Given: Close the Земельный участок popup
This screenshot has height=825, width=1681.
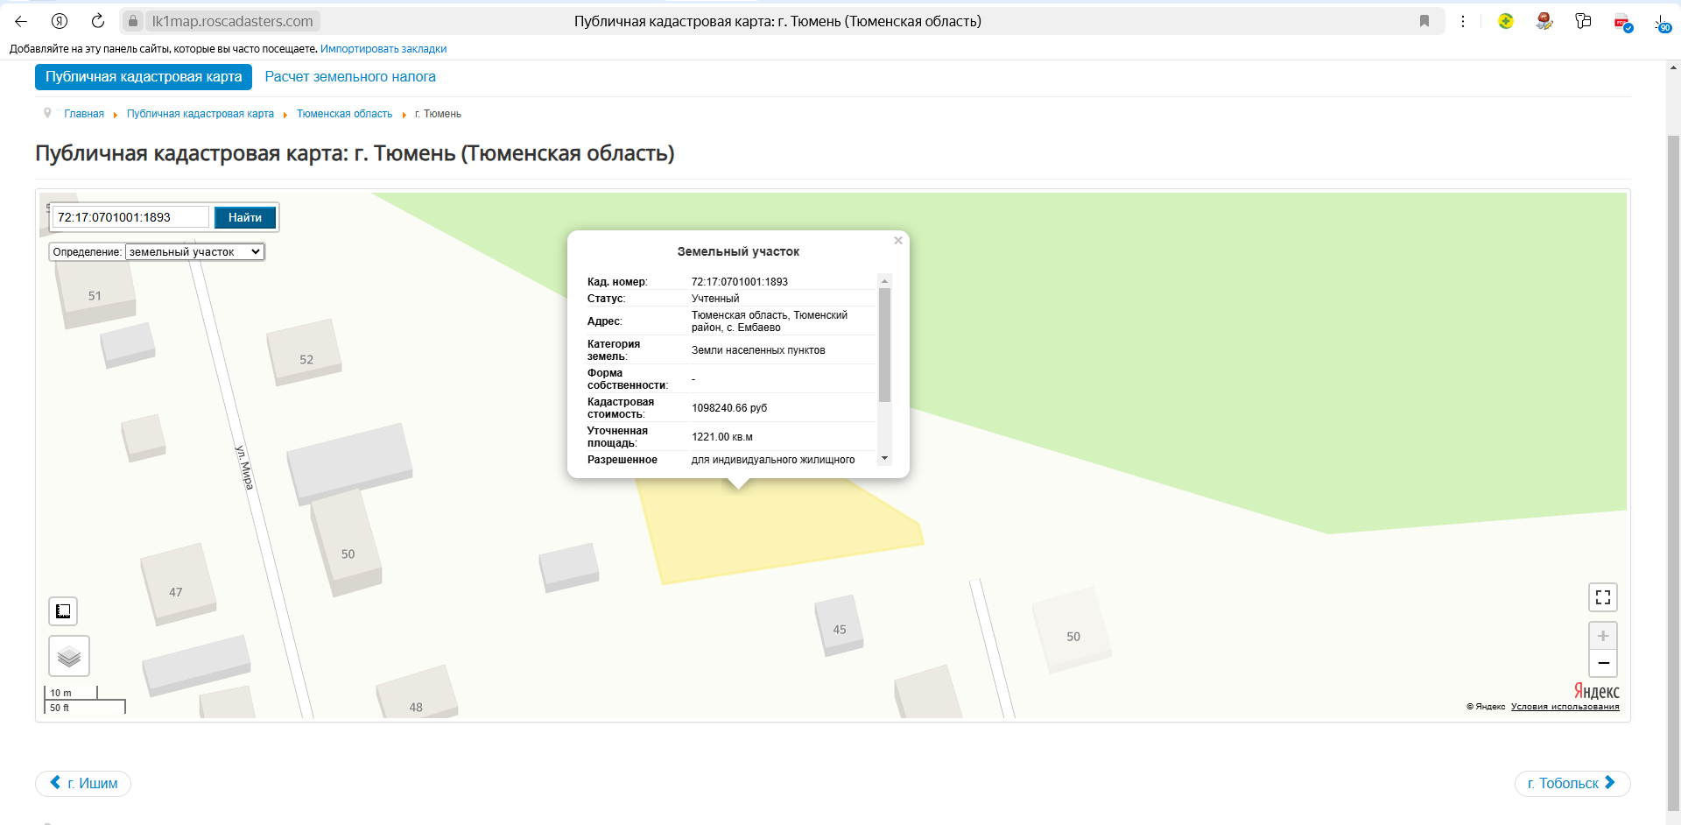Looking at the screenshot, I should tap(898, 241).
